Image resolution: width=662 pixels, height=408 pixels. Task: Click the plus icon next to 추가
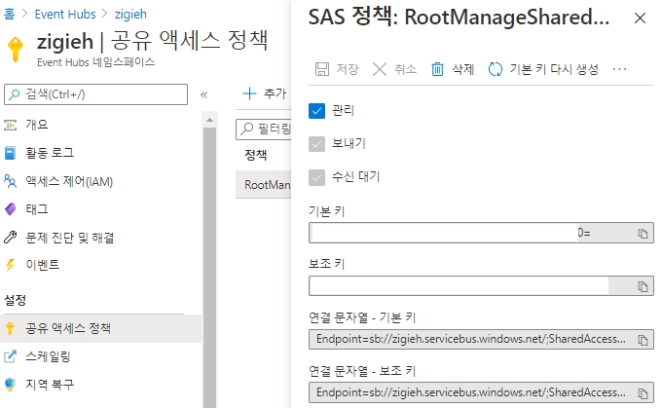click(x=249, y=93)
